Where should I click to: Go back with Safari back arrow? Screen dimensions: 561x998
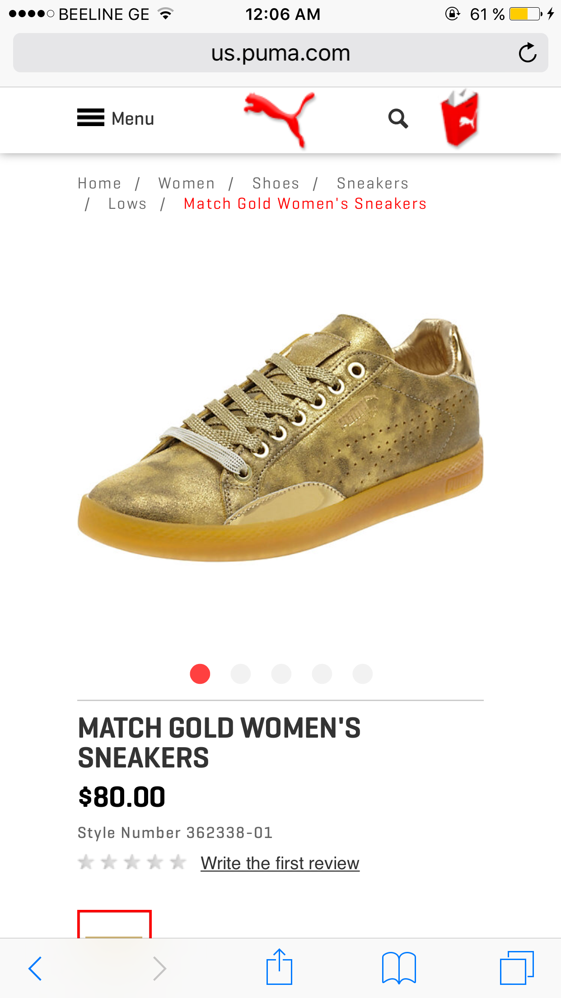pos(35,968)
